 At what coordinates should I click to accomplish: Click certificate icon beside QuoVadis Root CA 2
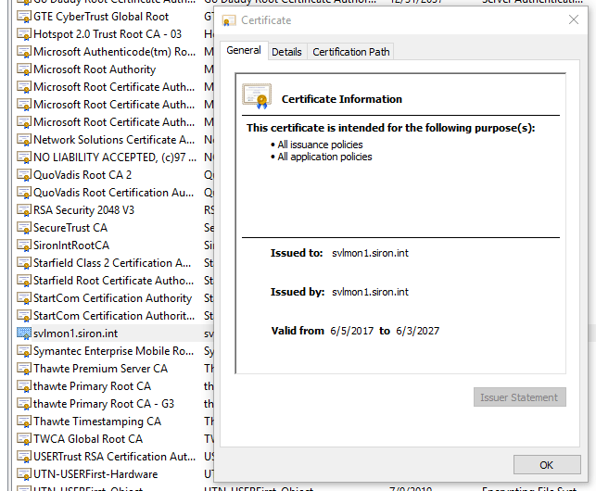[23, 175]
